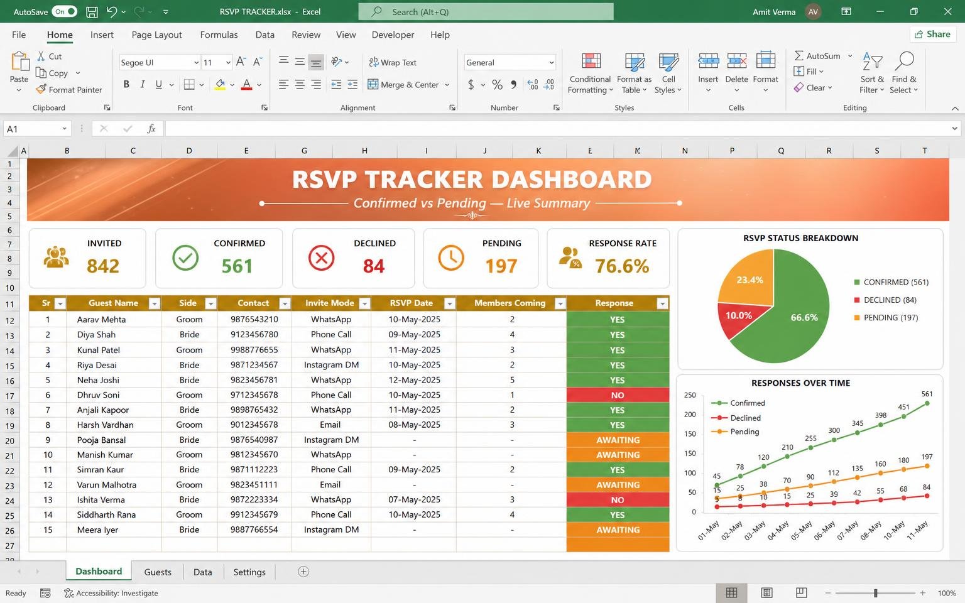965x603 pixels.
Task: Click the Save icon in title bar
Action: click(92, 11)
